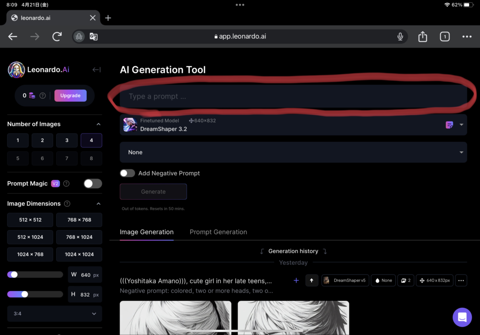This screenshot has height=335, width=480.
Task: Click the up-arrow reuse prompt icon
Action: tap(312, 281)
